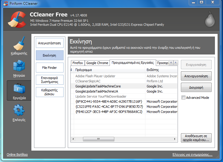Select the {C5231FFE-FA5C-4CAC-BF77-D961F9E9D7D7} task

tap(124, 107)
